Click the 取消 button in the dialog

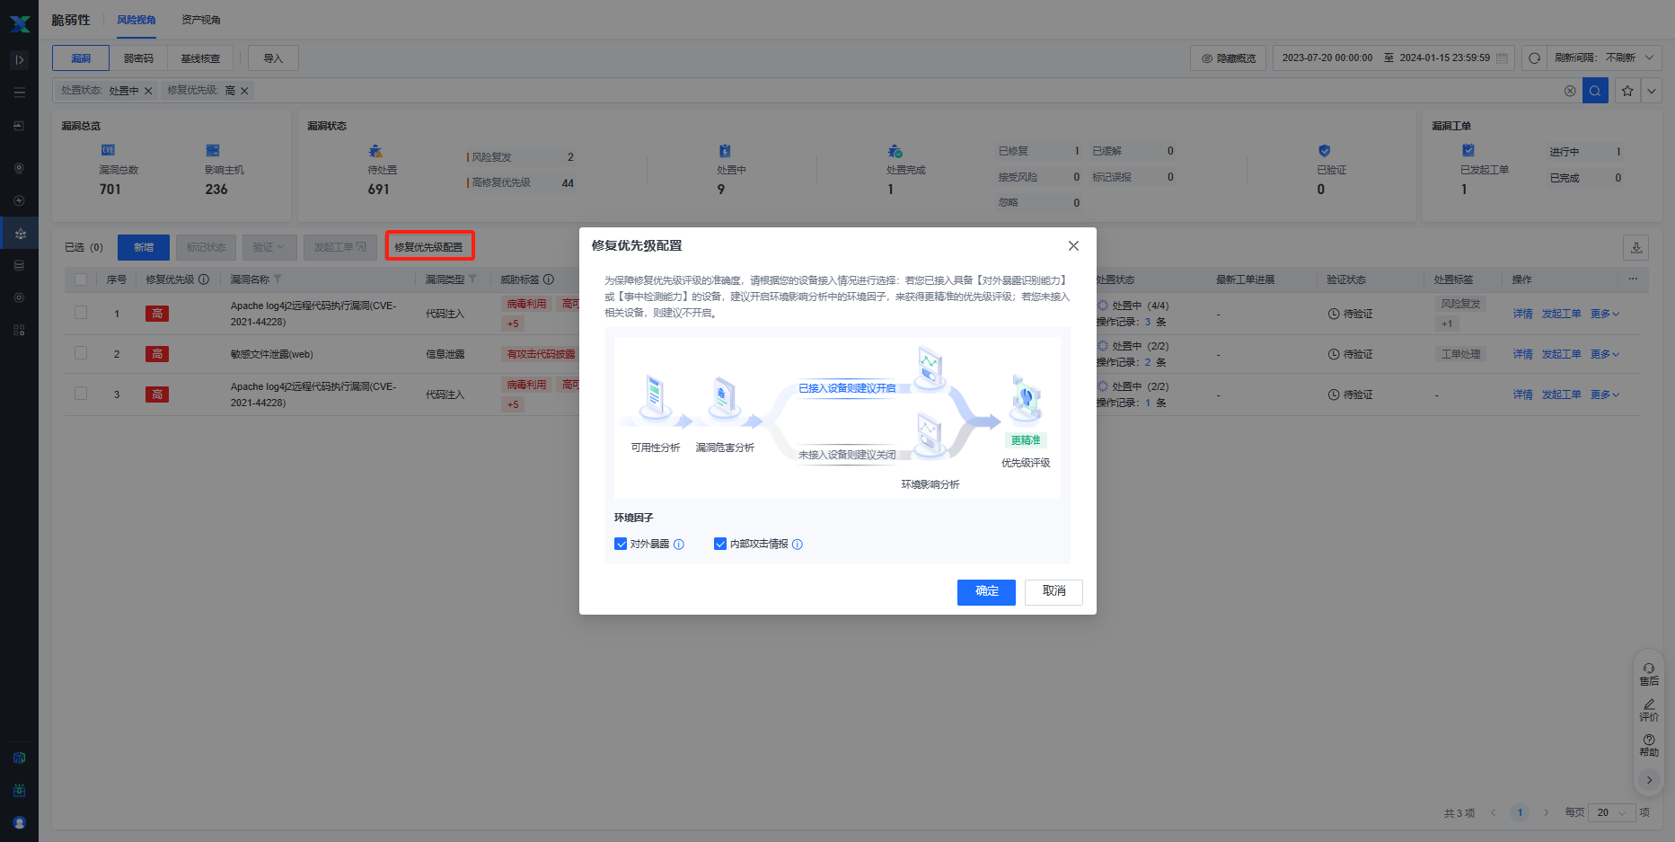1053,592
